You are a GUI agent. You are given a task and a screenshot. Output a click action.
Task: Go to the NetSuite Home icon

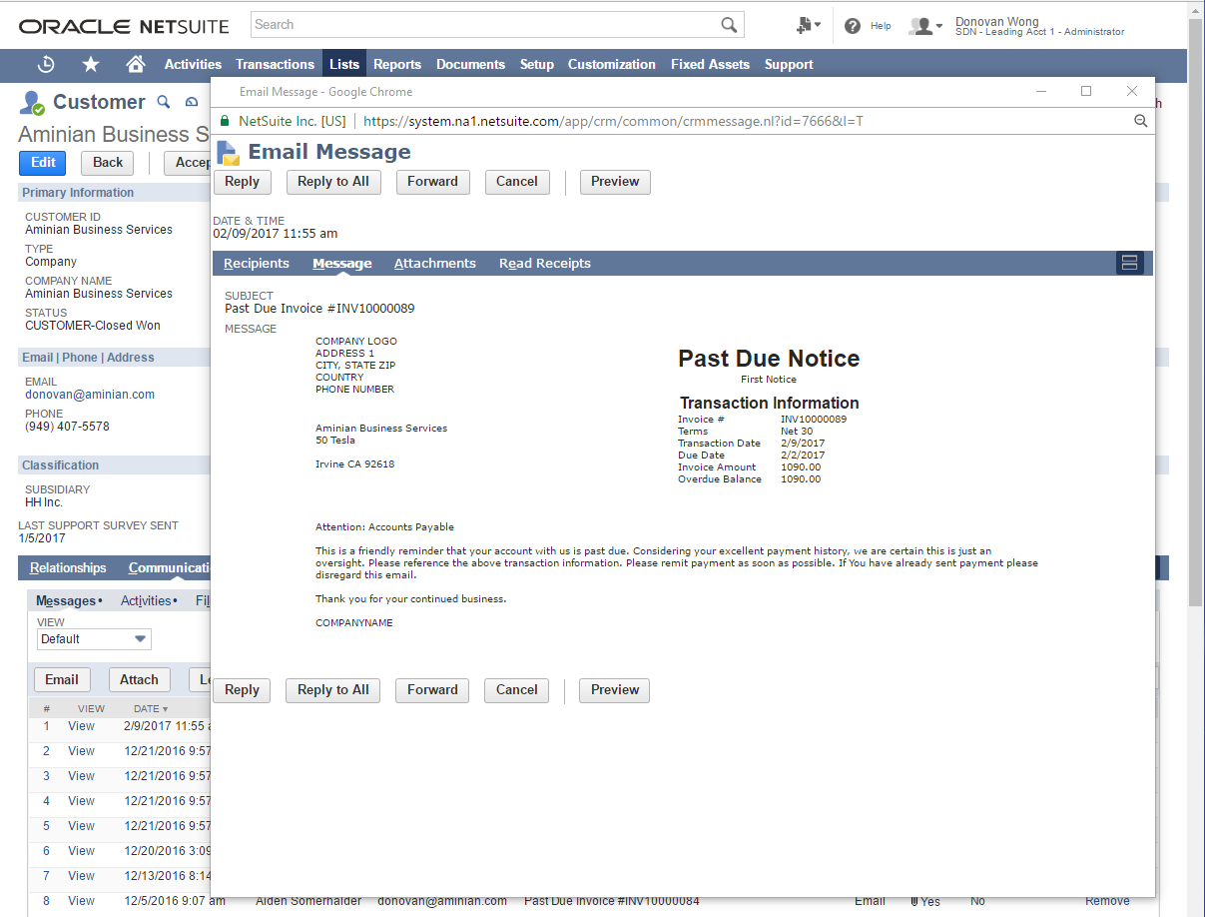click(x=136, y=64)
